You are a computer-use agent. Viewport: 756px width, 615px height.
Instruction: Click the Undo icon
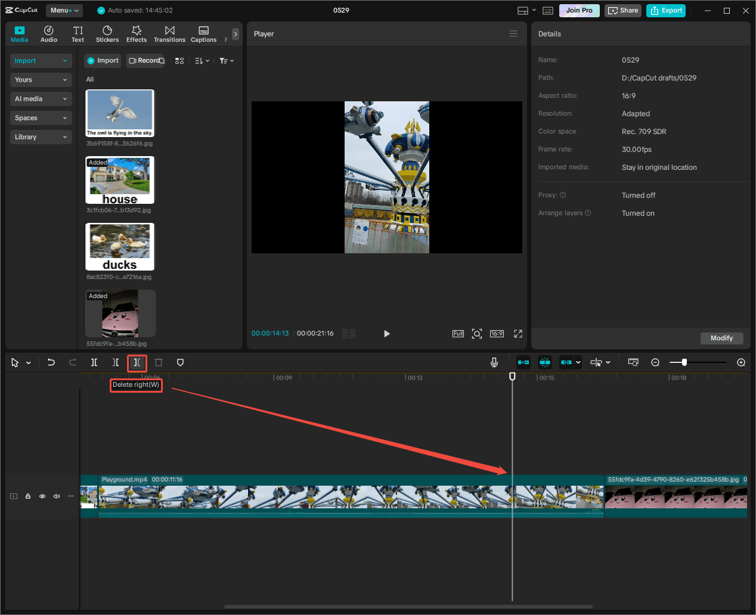51,362
